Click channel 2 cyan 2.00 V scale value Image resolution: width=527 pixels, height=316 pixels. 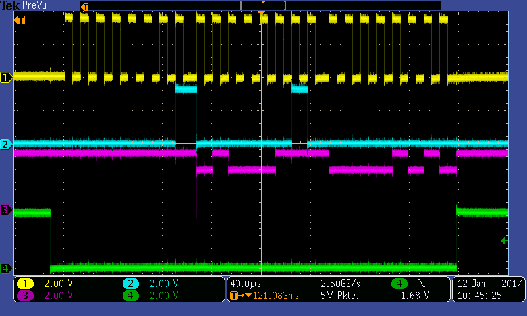pos(163,284)
